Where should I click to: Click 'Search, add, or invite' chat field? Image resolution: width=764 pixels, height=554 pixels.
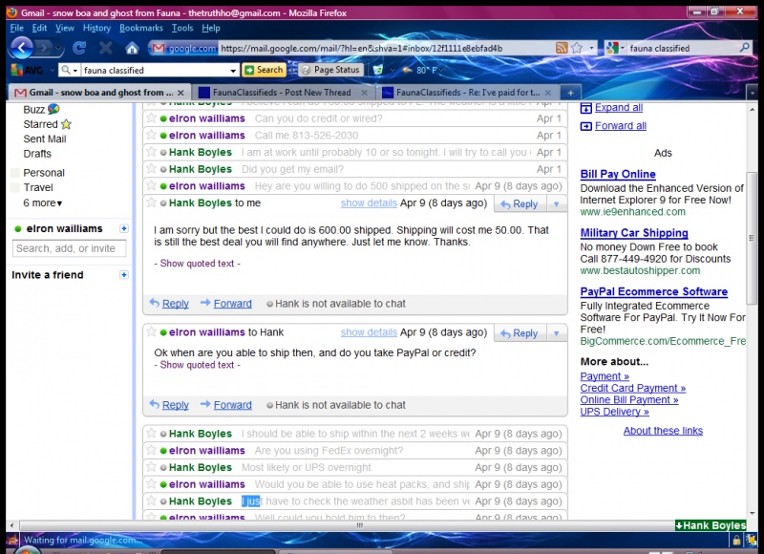(69, 248)
